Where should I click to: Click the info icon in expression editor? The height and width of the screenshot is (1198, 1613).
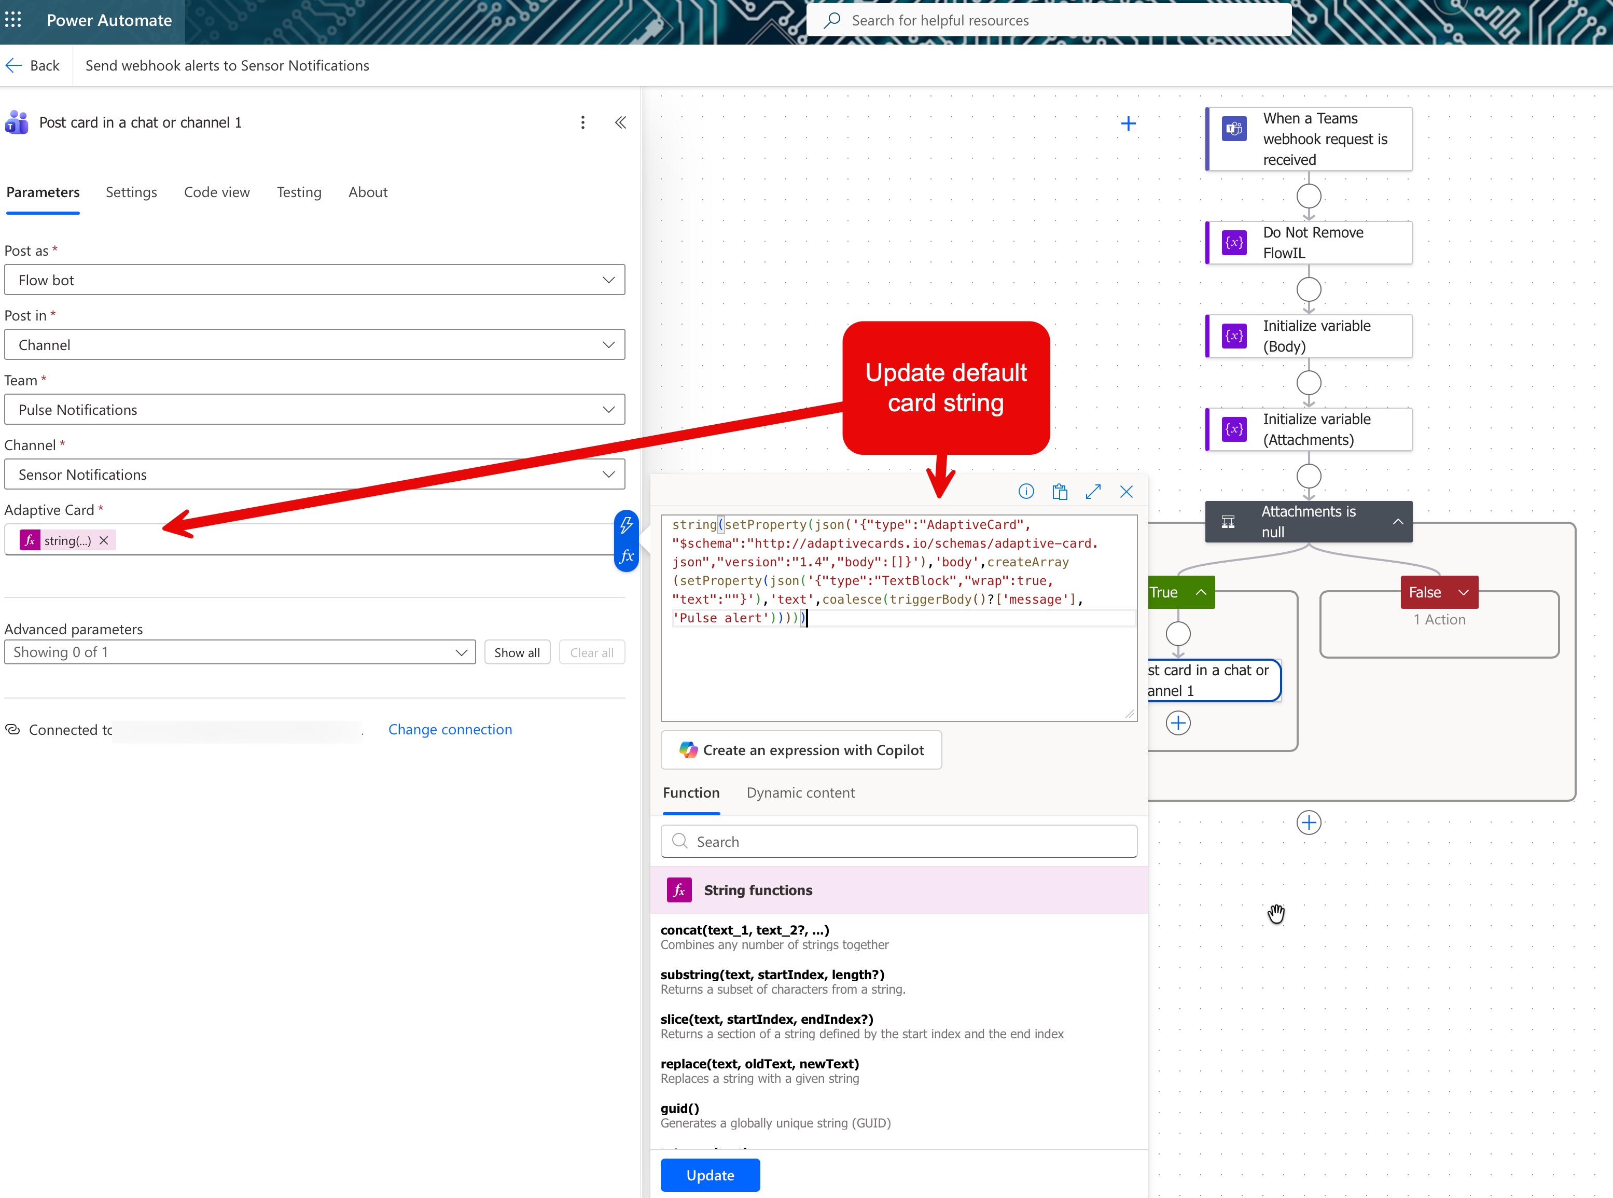click(1026, 492)
